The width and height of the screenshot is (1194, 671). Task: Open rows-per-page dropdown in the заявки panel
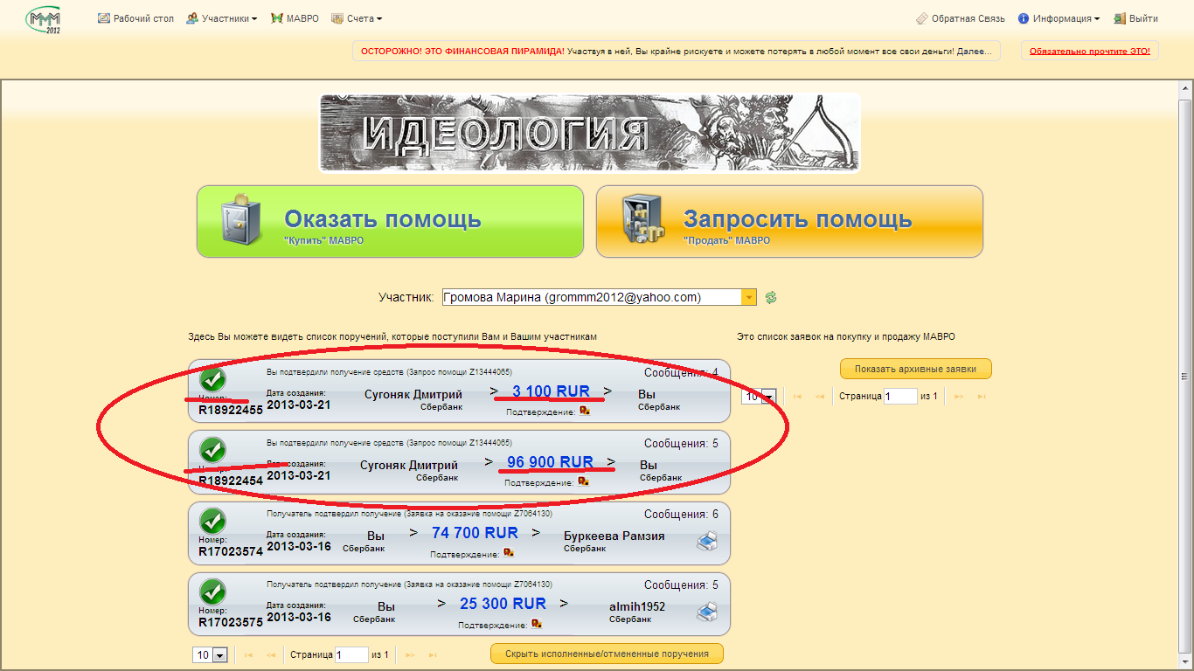tap(759, 397)
